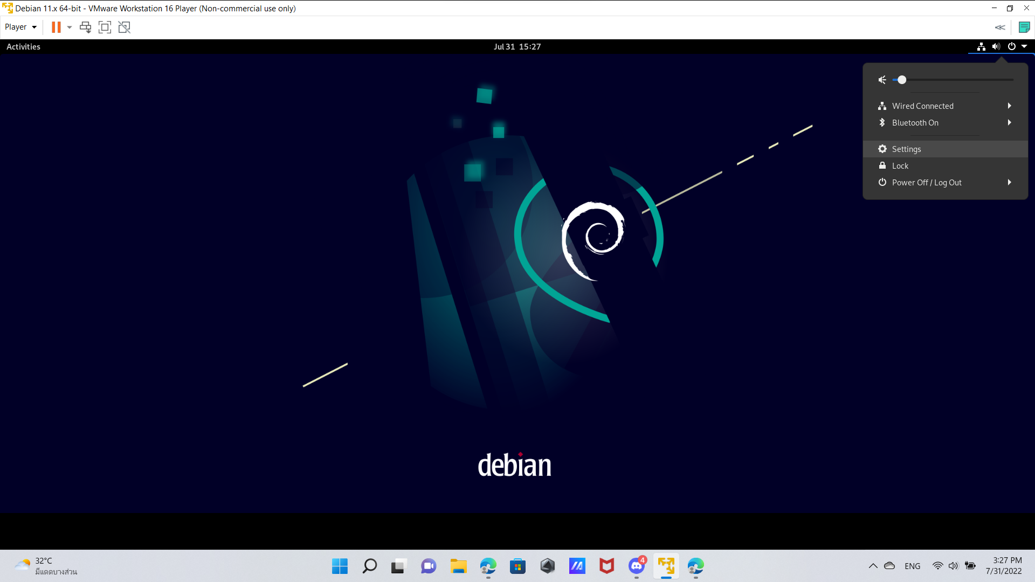This screenshot has width=1035, height=582.
Task: Open Discord from the taskbar
Action: click(x=637, y=566)
